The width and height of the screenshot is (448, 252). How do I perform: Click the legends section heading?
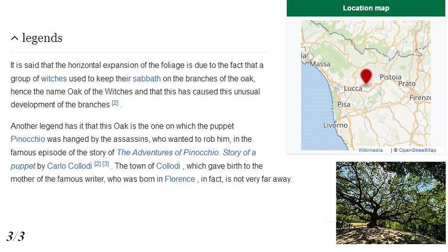tap(42, 38)
